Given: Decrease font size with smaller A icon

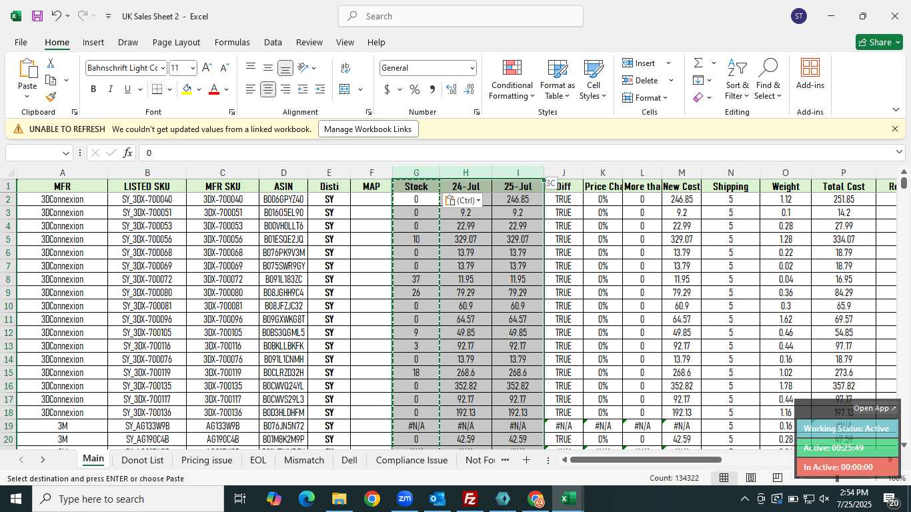Looking at the screenshot, I should pos(224,67).
